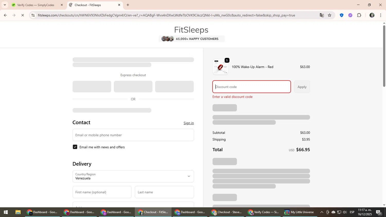The image size is (386, 217).
Task: Click the Sign in link
Action: (189, 123)
